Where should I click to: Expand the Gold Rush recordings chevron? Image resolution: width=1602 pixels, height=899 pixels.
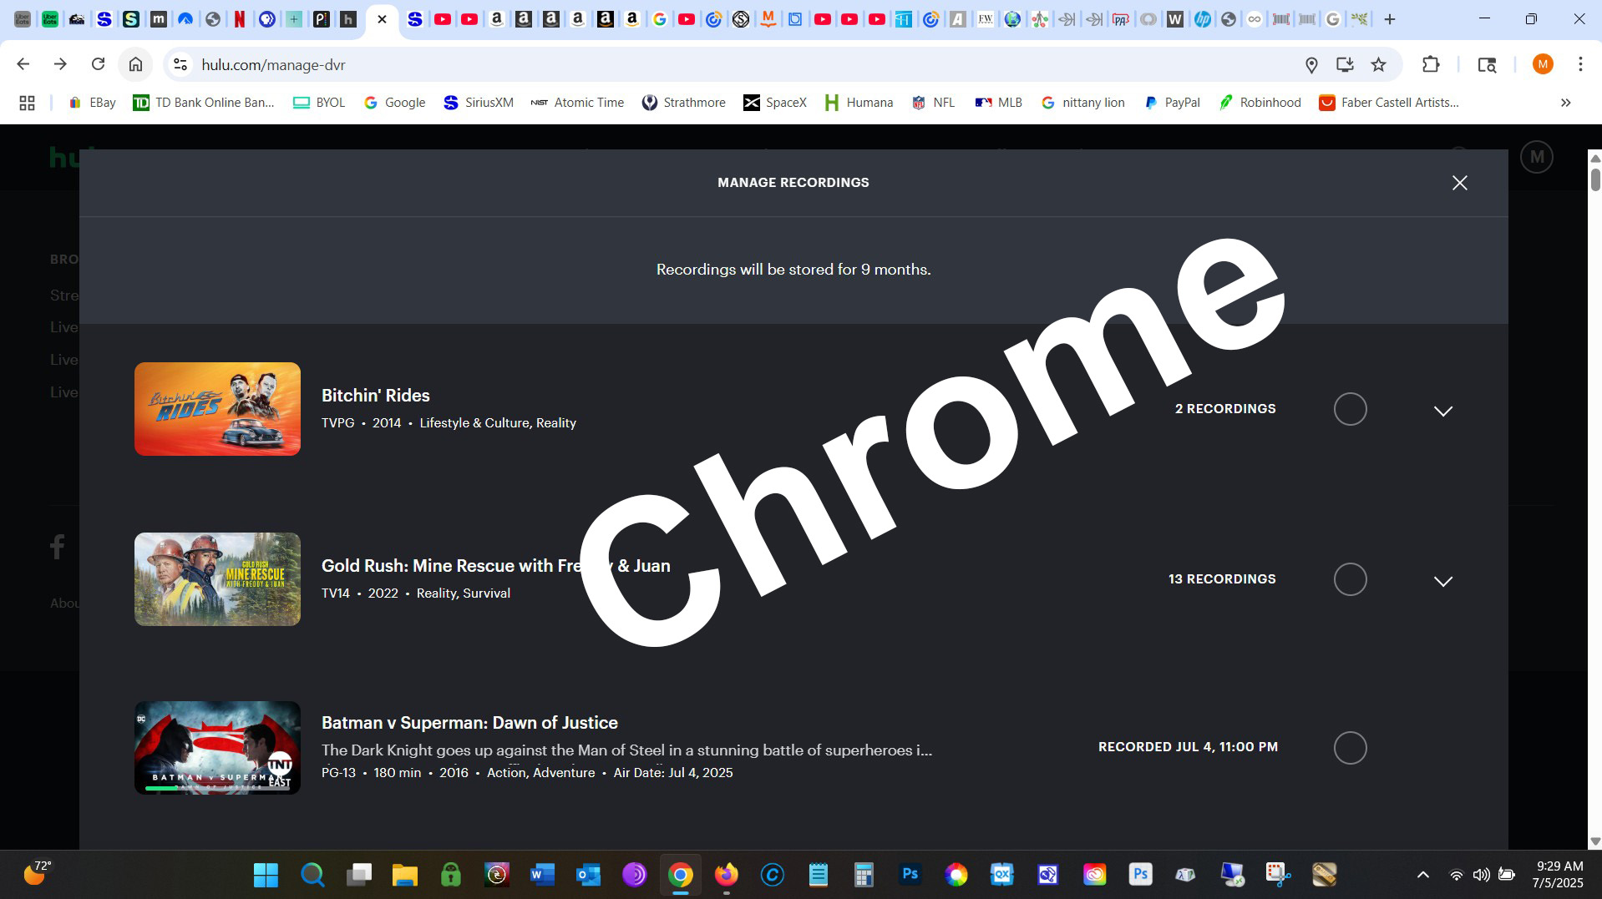(1442, 581)
